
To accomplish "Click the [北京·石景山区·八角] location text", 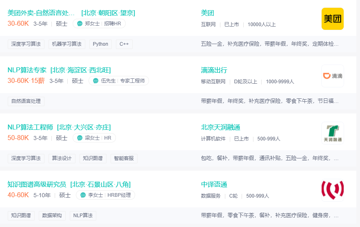I will click(x=100, y=185).
